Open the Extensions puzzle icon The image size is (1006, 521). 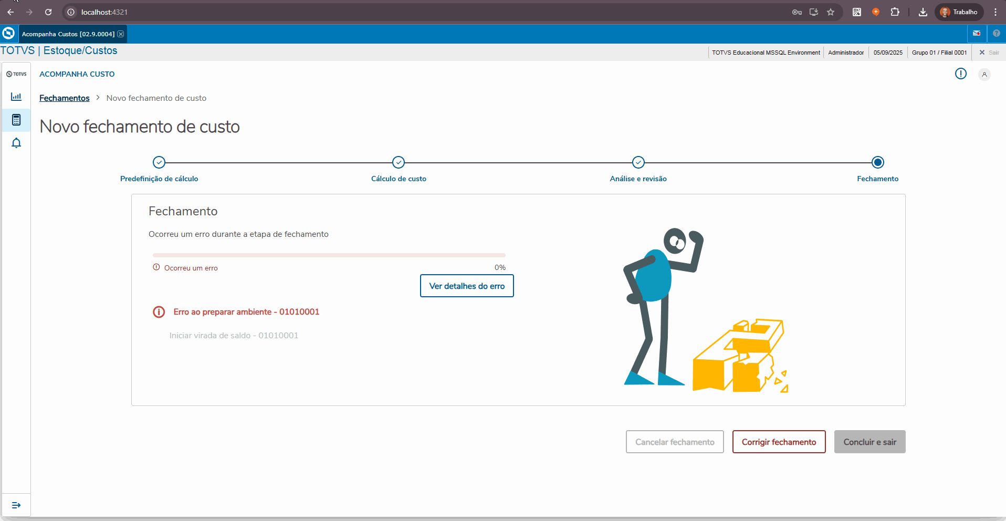coord(895,12)
